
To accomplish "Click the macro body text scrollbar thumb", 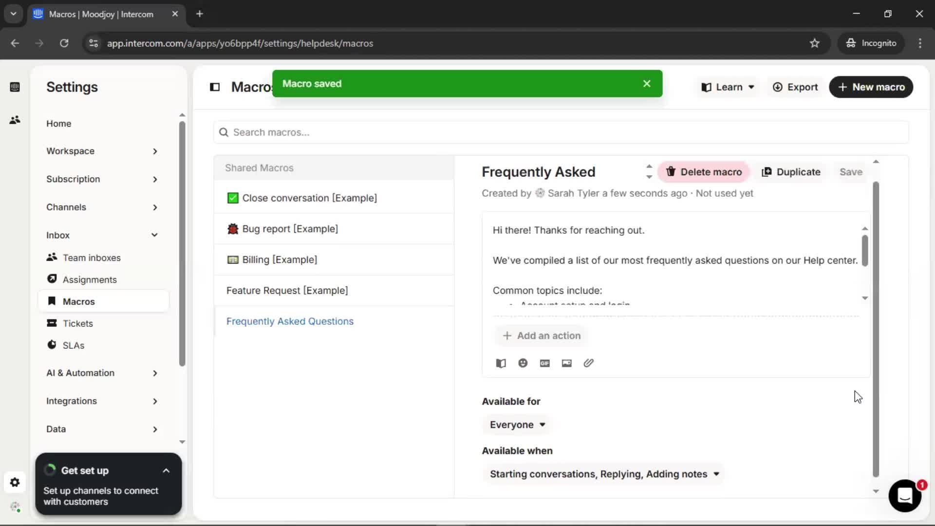I will (865, 250).
